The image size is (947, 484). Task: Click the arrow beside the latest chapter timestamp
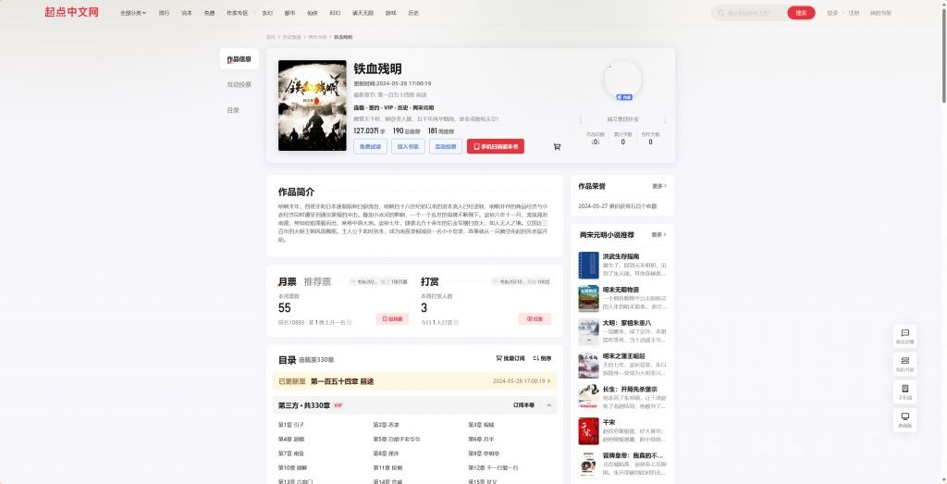coord(549,381)
